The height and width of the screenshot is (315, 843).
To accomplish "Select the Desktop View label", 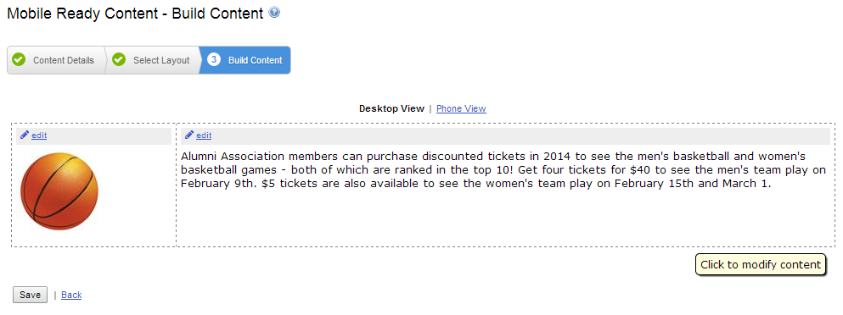I will pyautogui.click(x=391, y=108).
